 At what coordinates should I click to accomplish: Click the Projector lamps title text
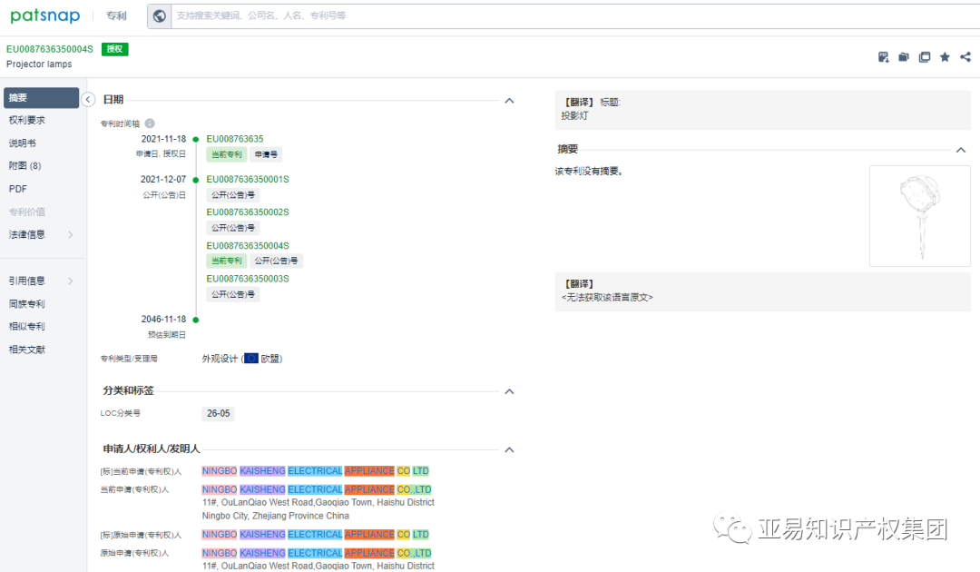coord(39,64)
